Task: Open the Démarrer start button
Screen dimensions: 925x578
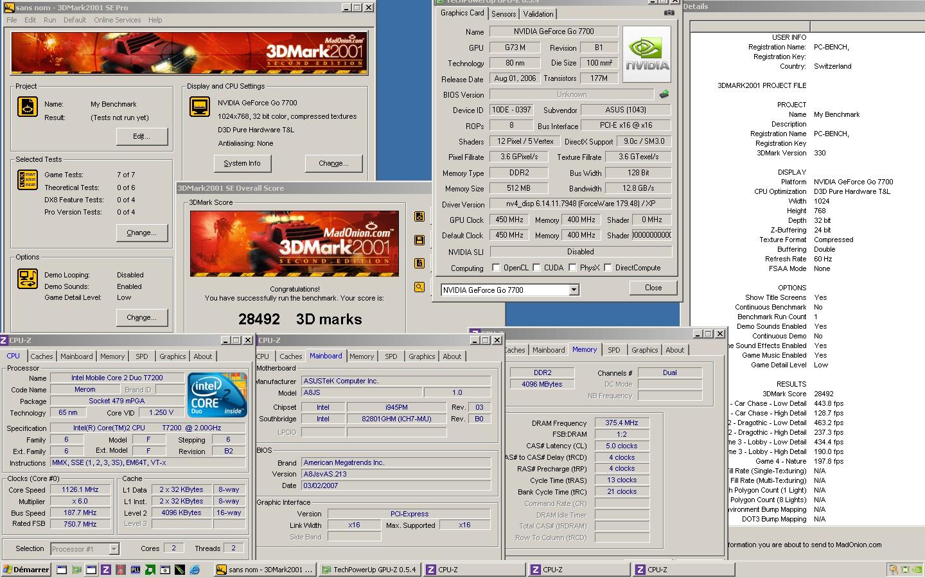Action: pyautogui.click(x=26, y=570)
